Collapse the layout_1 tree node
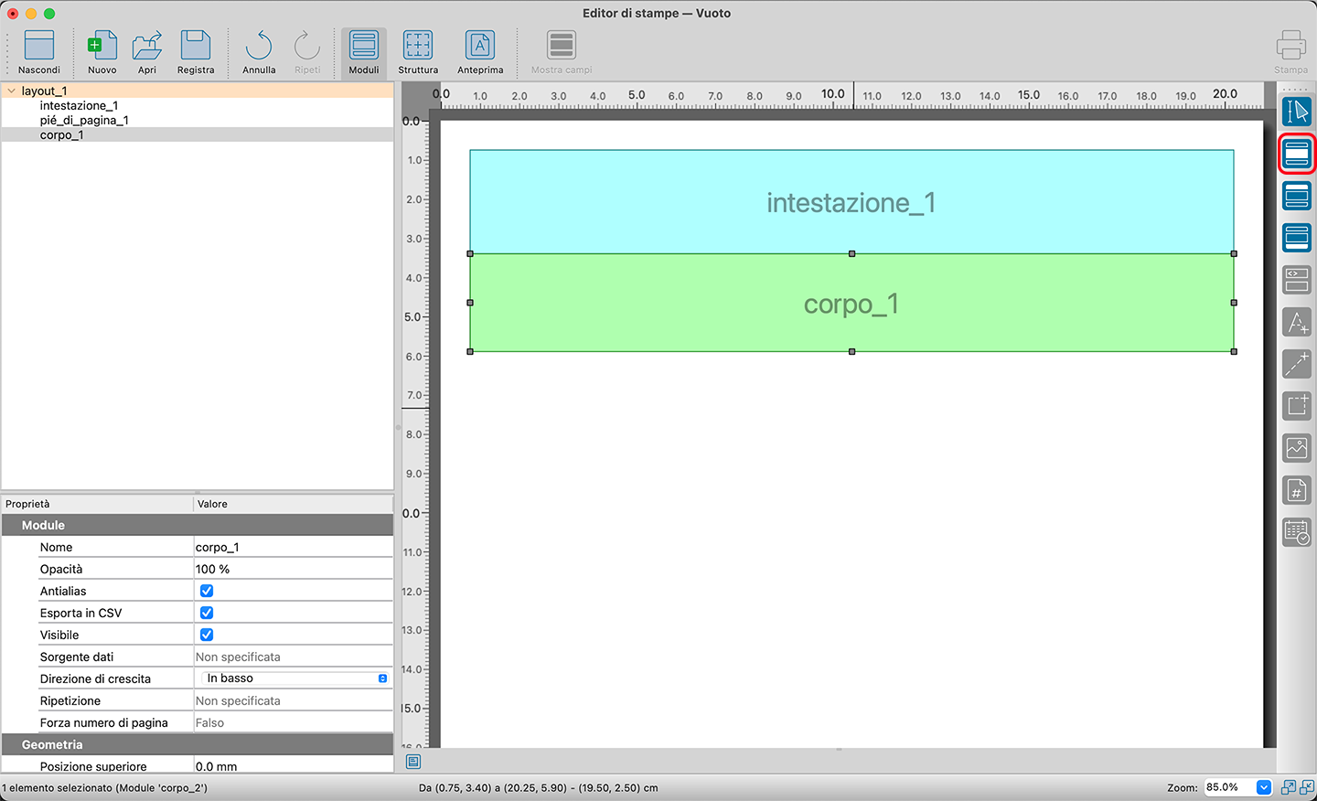 11,91
